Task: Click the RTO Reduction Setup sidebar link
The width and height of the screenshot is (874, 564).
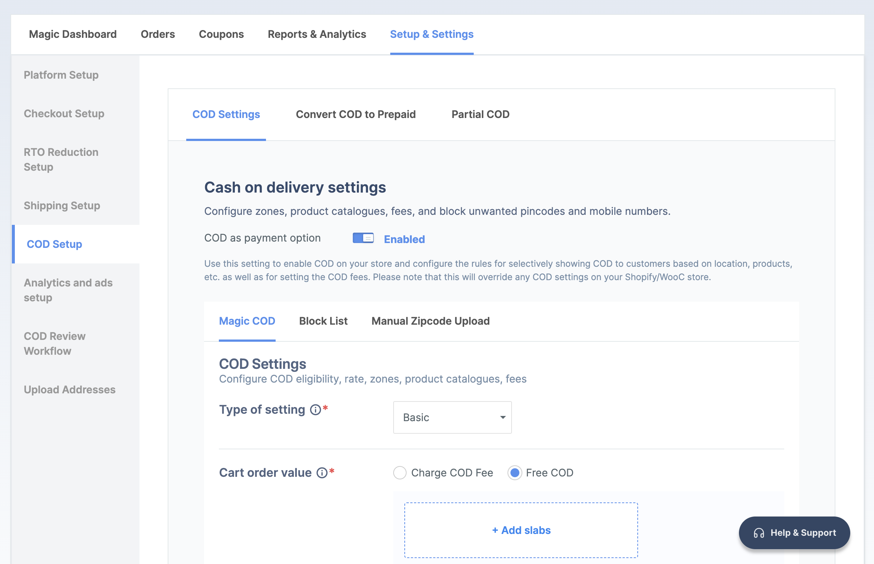Action: [x=61, y=160]
